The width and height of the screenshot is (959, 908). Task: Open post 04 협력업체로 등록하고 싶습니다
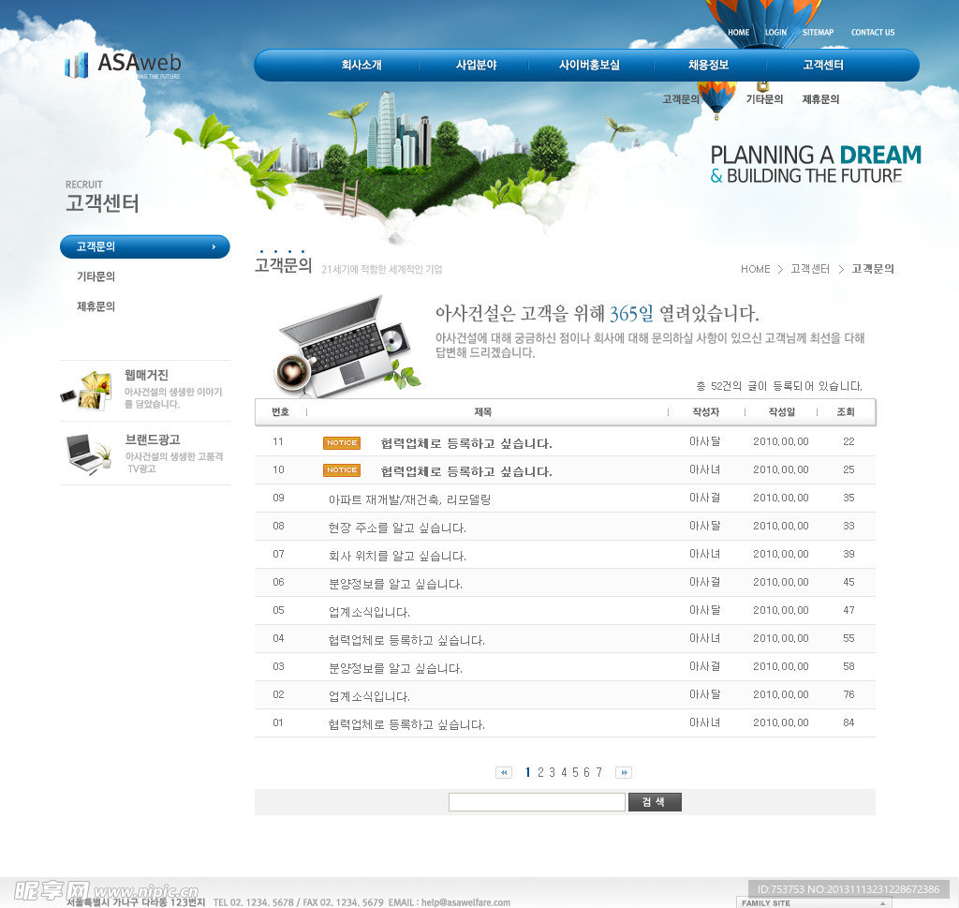click(x=406, y=640)
